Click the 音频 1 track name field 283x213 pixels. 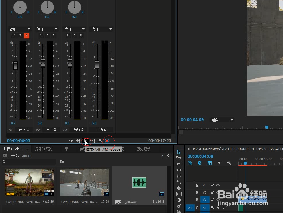[x=24, y=129]
